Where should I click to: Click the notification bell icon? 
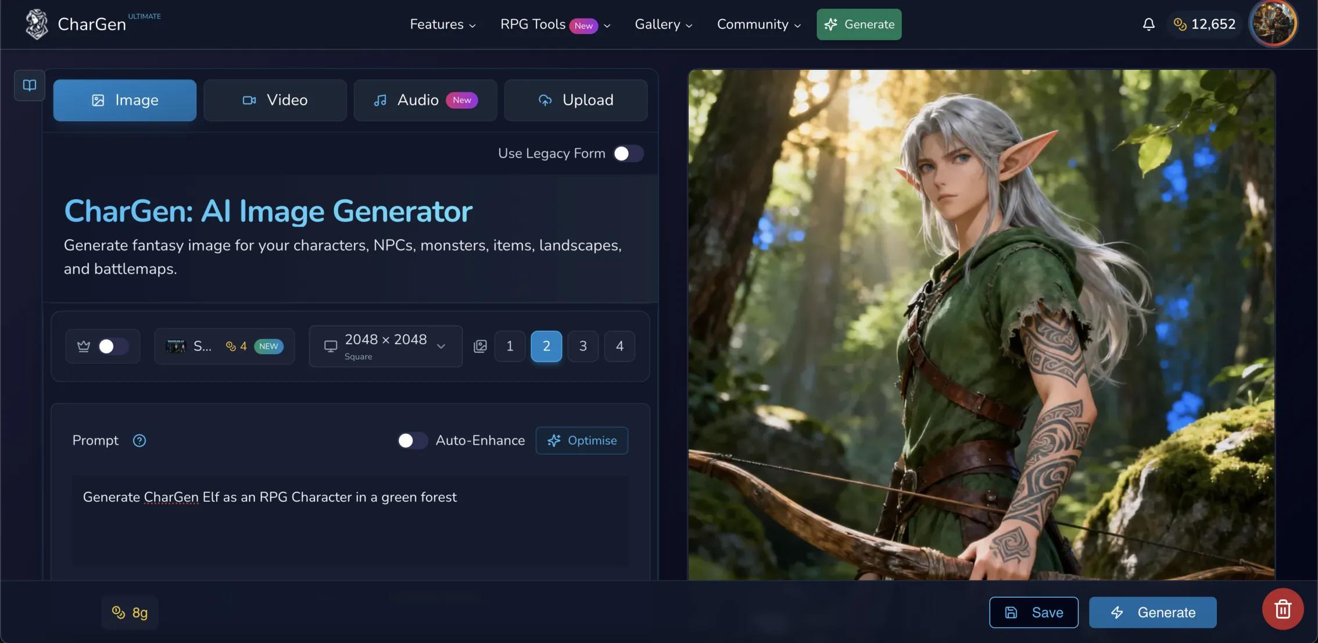click(x=1148, y=24)
